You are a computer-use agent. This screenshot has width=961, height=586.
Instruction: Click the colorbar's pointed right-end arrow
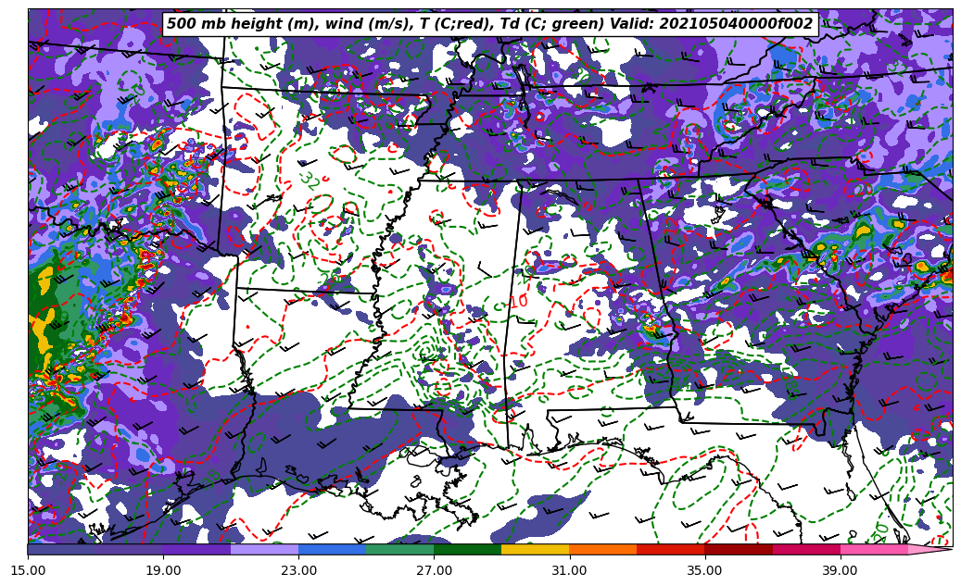coord(930,549)
